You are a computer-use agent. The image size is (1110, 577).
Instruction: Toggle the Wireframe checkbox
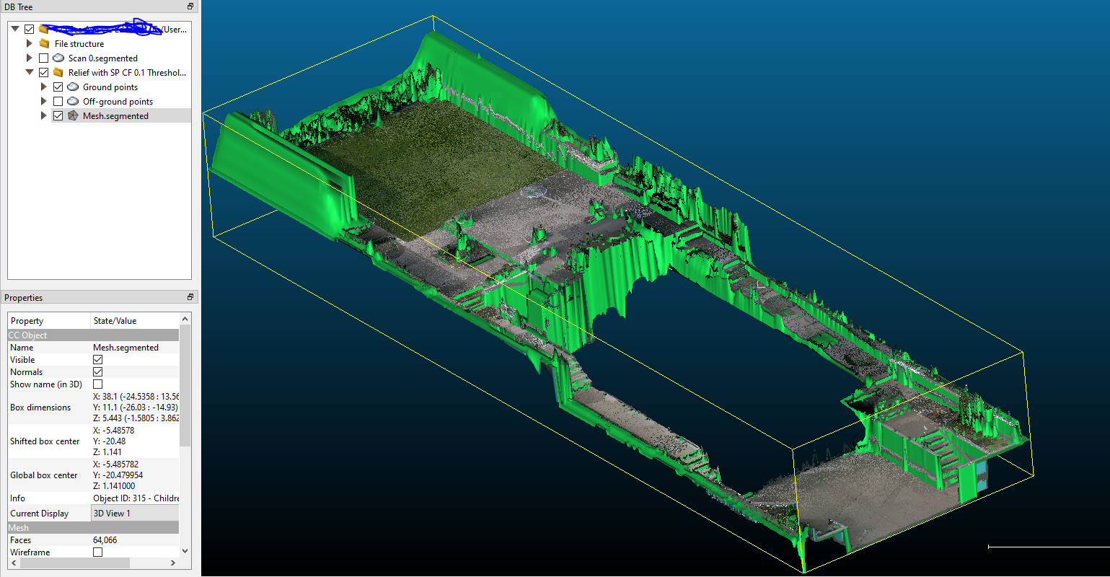click(x=97, y=552)
